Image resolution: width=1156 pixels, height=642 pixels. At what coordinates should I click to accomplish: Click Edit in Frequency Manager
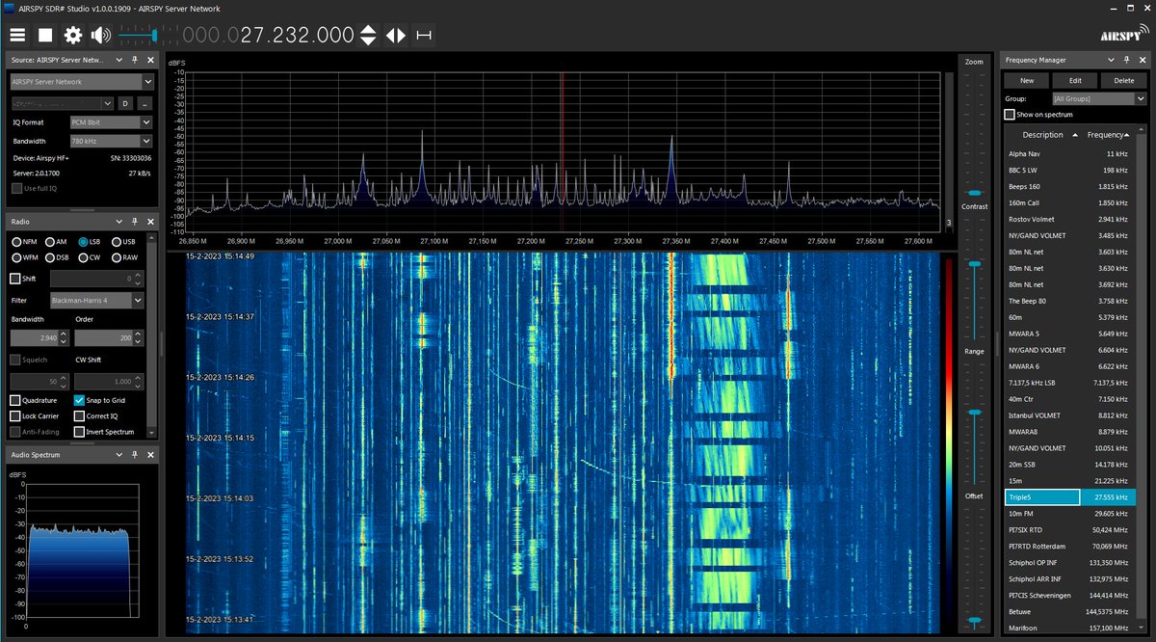[1075, 81]
